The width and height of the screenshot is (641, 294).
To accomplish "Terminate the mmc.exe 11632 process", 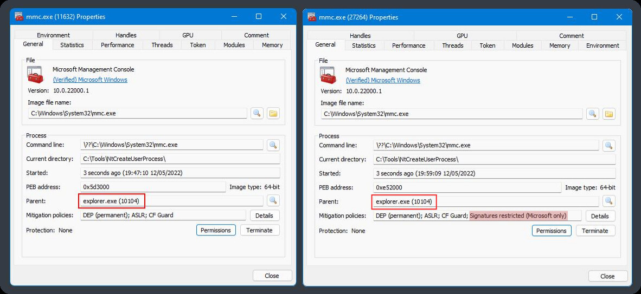I will (259, 230).
